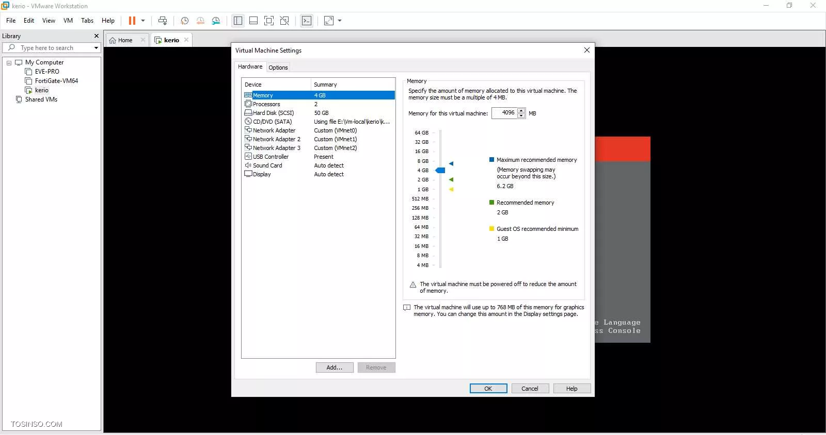
Task: Collapse the My Computer tree node
Action: point(9,62)
